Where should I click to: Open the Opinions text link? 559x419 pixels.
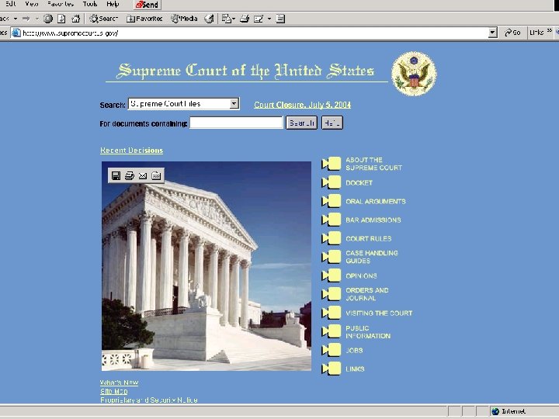click(361, 275)
